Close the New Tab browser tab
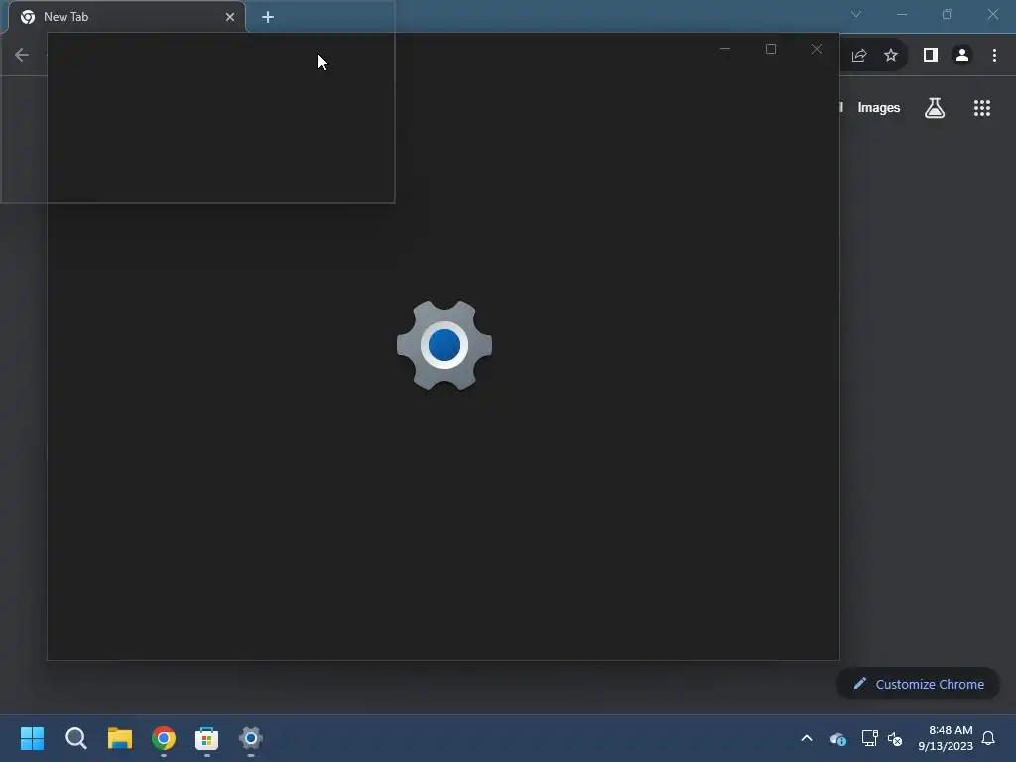Image resolution: width=1016 pixels, height=762 pixels. (x=230, y=17)
